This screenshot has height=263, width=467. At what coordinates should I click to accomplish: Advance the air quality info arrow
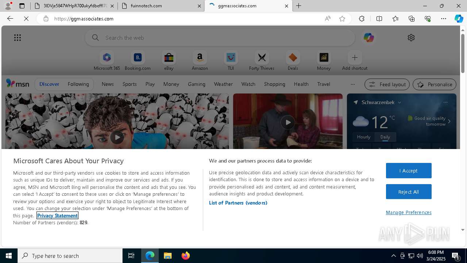click(x=449, y=121)
